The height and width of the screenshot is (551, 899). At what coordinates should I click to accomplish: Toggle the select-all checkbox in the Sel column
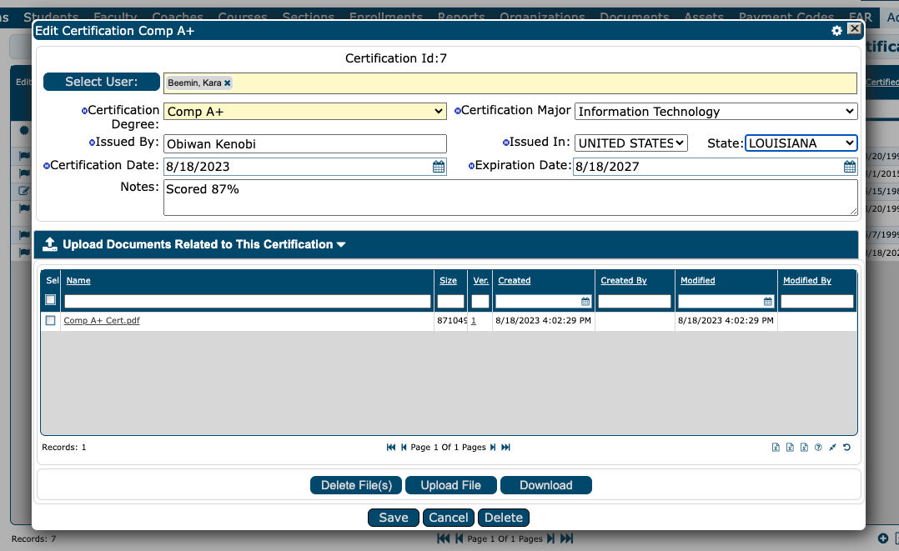coord(50,301)
